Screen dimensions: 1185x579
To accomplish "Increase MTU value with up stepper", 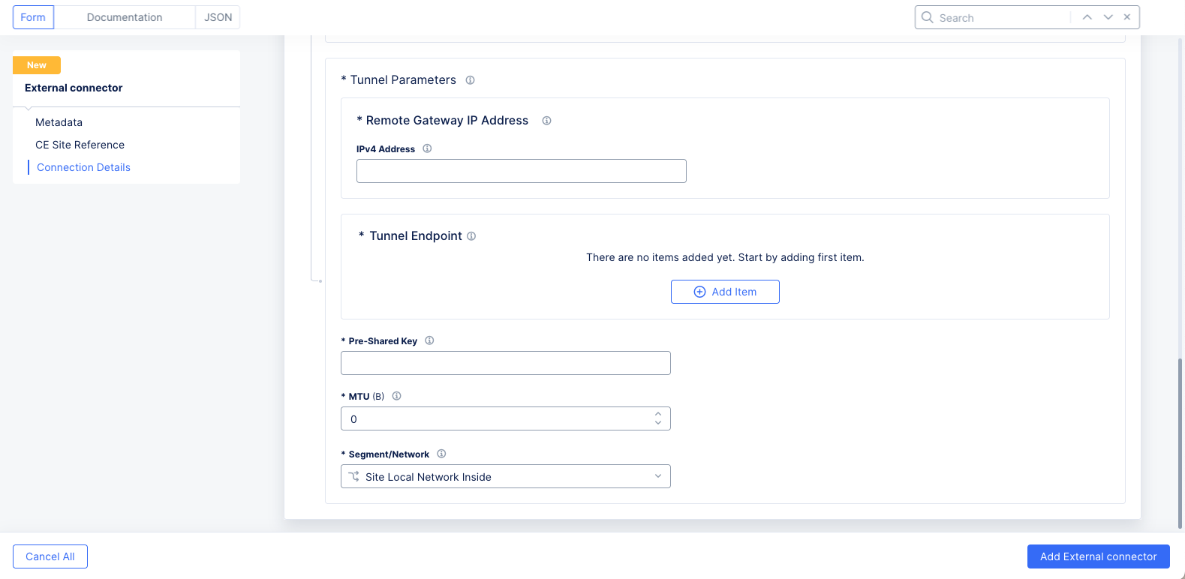I will 658,413.
